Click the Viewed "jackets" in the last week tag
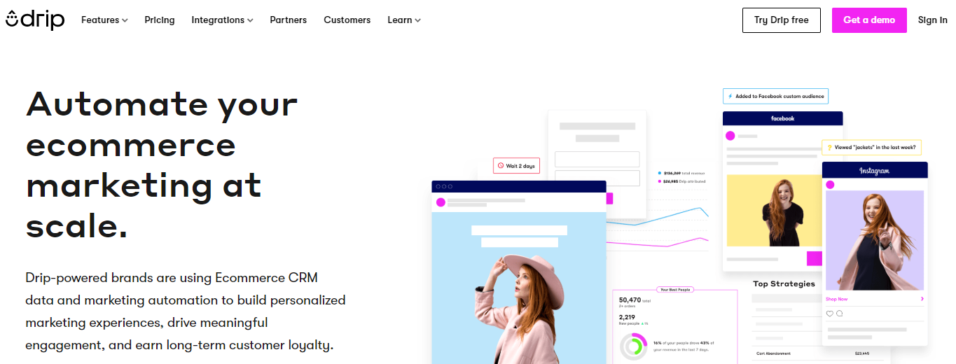The image size is (956, 364). 871,148
